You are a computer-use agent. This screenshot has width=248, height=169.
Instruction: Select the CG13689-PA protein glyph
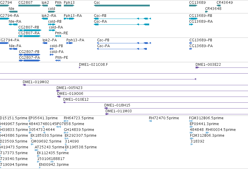pyautogui.click(x=191, y=49)
